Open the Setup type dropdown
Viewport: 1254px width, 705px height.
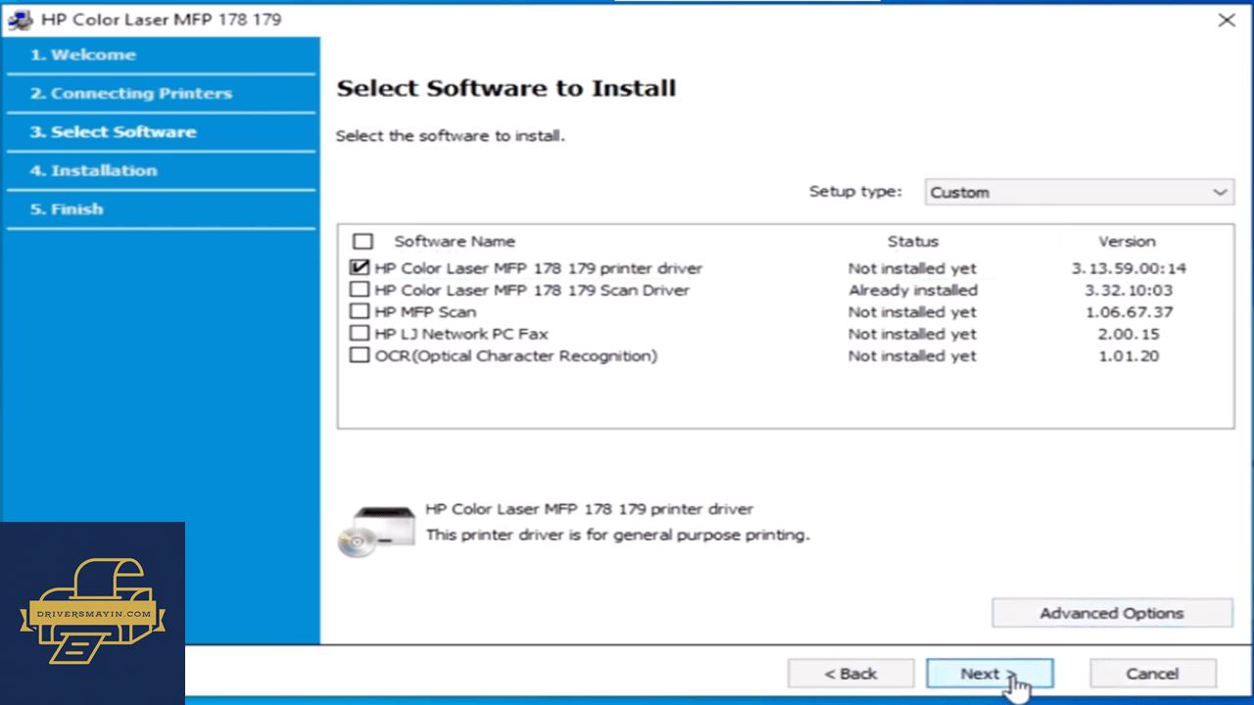[x=1079, y=192]
